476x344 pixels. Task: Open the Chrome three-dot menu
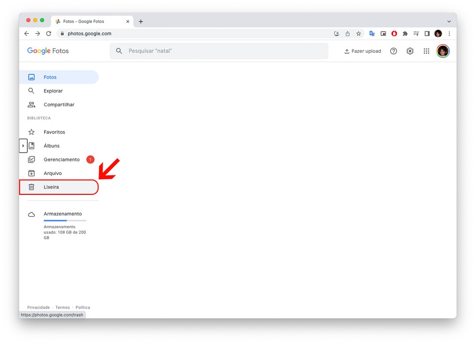[x=449, y=33]
